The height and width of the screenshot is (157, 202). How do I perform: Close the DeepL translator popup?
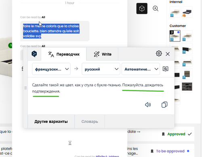168,54
